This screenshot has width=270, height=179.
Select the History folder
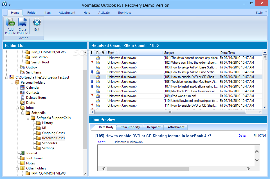click(47, 123)
